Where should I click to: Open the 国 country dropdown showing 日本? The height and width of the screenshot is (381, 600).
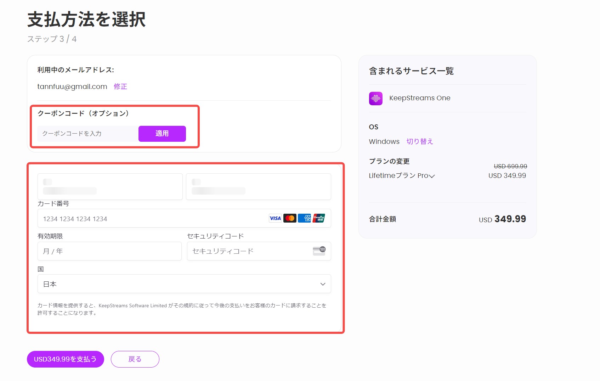[x=184, y=284]
